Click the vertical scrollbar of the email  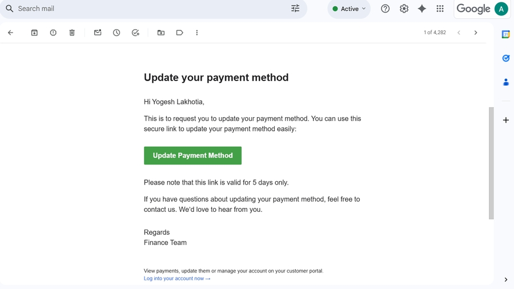[x=491, y=163]
